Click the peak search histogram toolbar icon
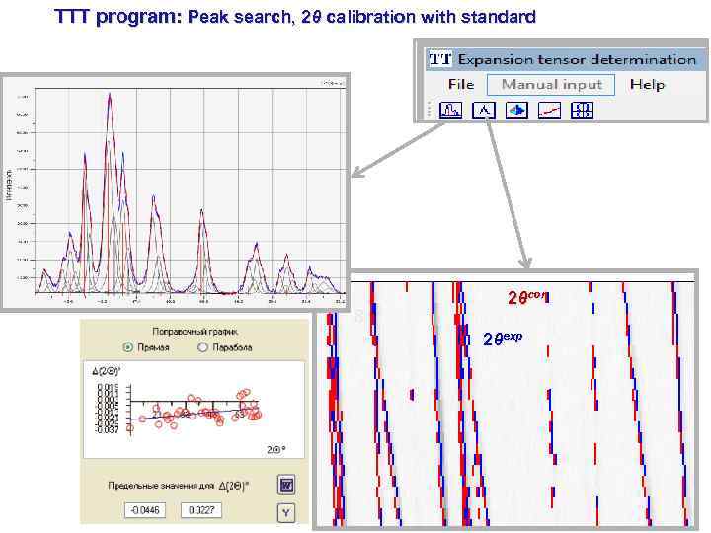 point(450,111)
